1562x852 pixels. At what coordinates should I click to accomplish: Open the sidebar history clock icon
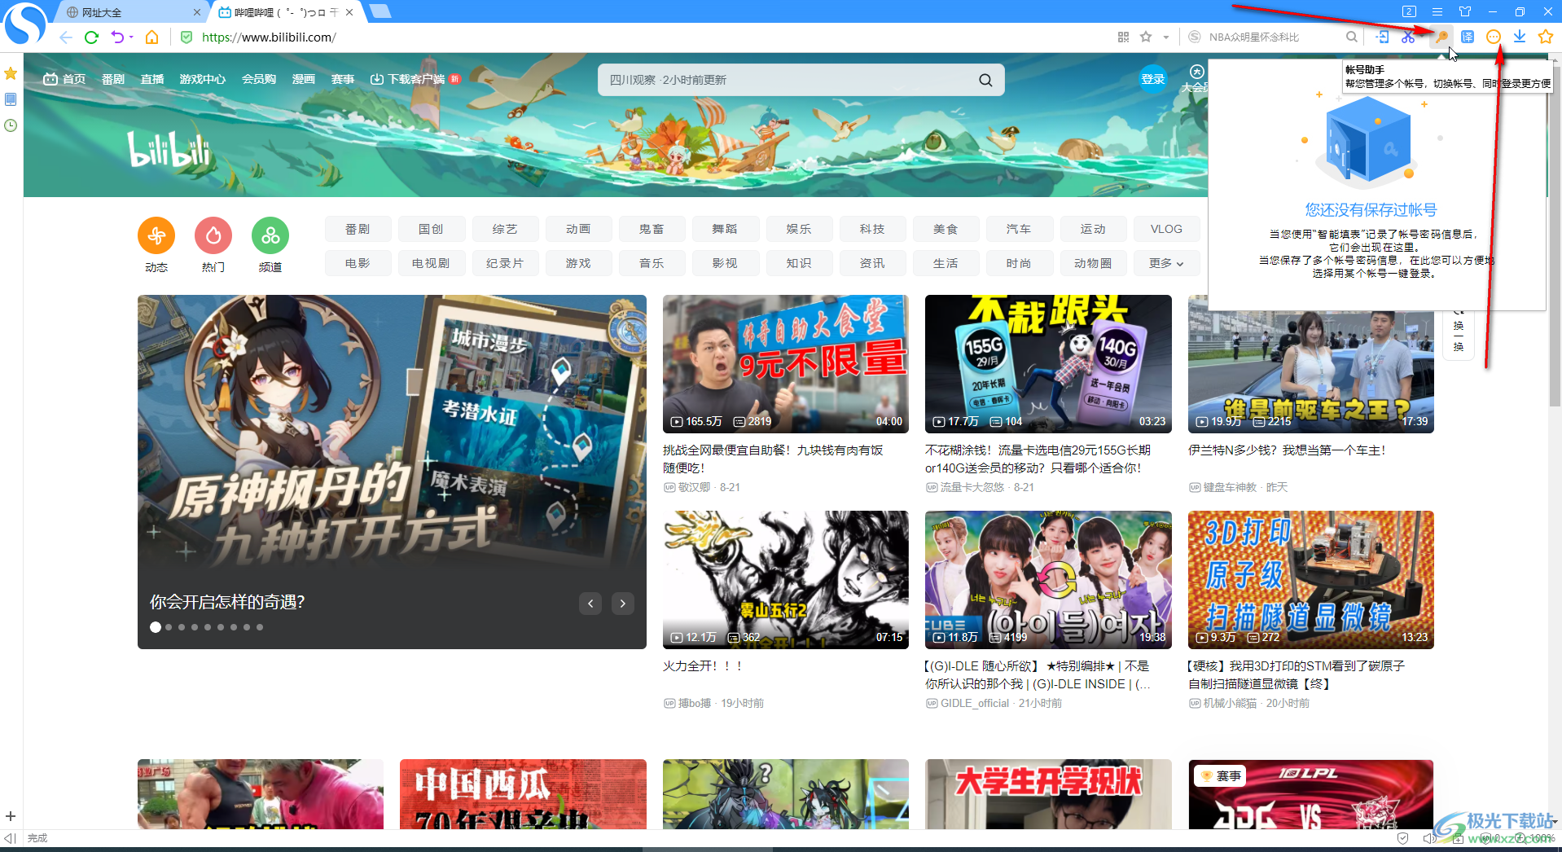tap(11, 125)
